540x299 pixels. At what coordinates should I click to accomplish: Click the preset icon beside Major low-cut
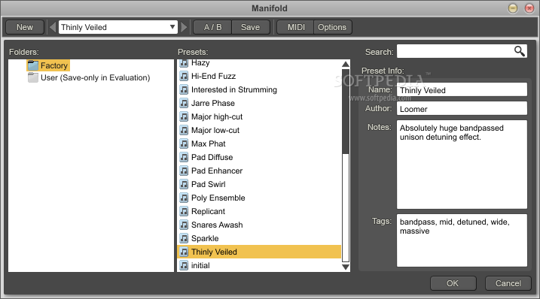[x=185, y=130]
